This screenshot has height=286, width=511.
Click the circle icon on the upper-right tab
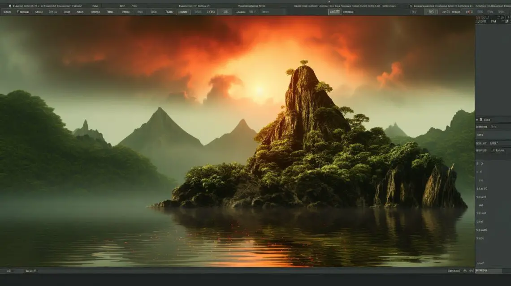tap(411, 6)
